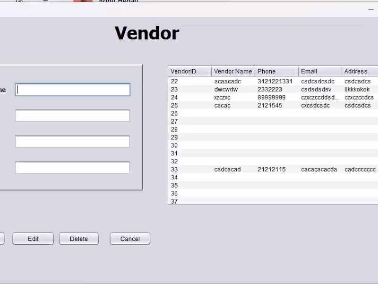Screen dimensions: 378x284
Task: Click the Vendor Name column header
Action: click(x=233, y=71)
